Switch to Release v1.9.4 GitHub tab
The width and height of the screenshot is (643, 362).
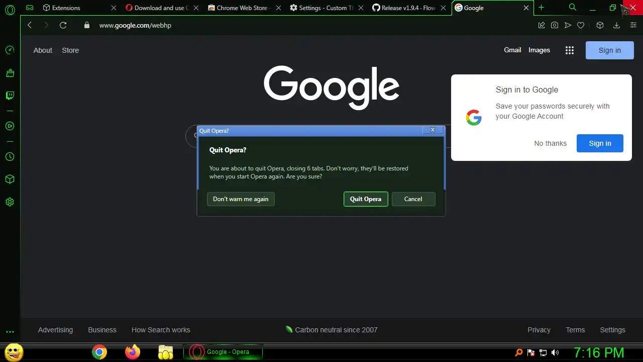[408, 8]
